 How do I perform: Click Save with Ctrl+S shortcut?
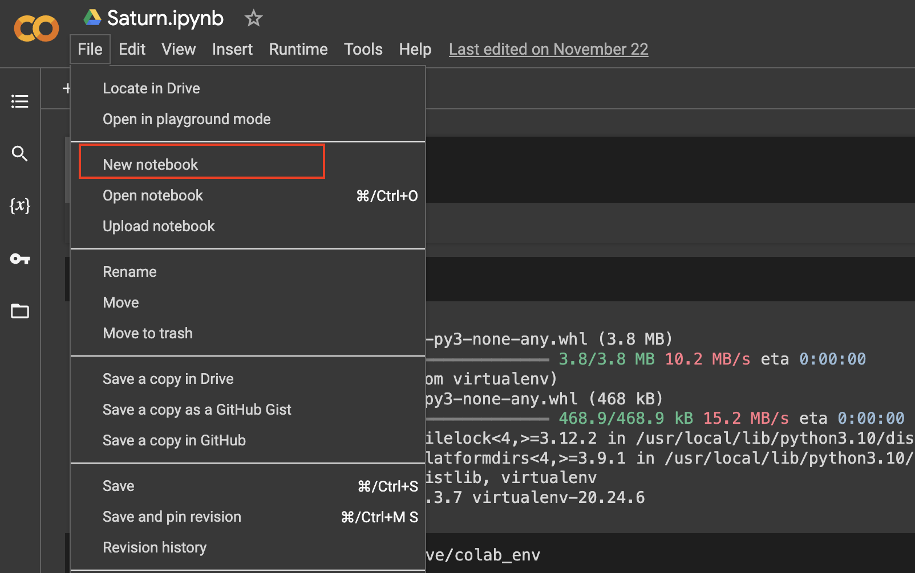point(248,486)
